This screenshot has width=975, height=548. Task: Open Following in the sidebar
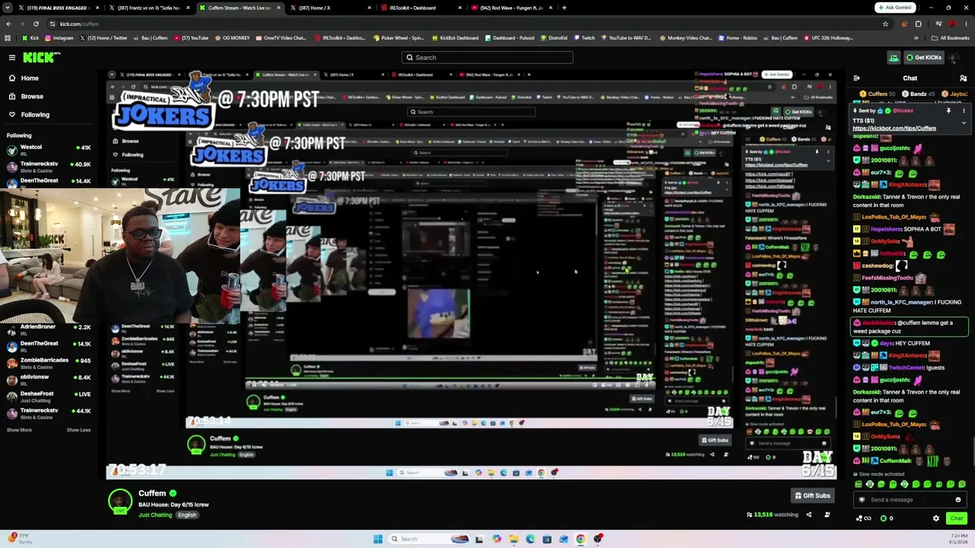[x=35, y=114]
